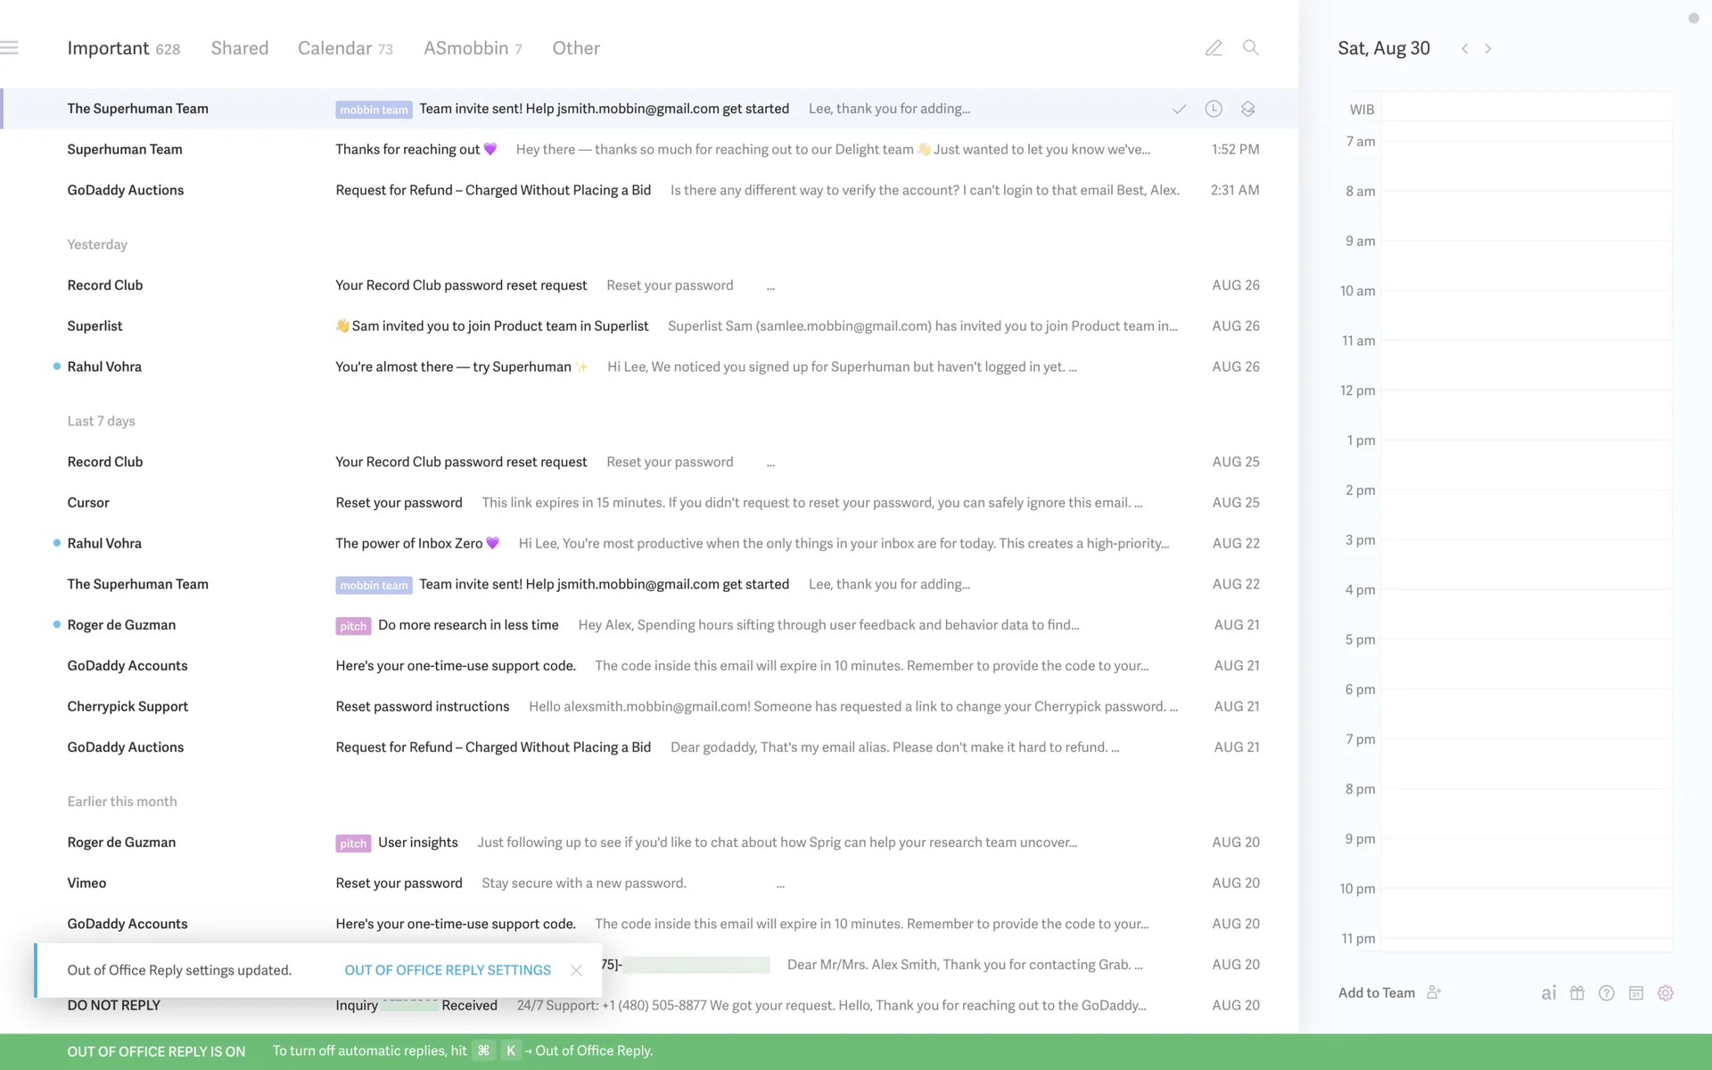This screenshot has width=1712, height=1070.
Task: Set reminder with the clock icon
Action: (x=1214, y=109)
